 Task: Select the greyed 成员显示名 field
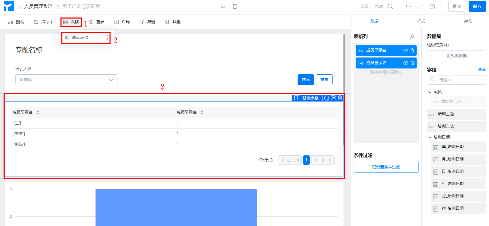pyautogui.click(x=458, y=102)
